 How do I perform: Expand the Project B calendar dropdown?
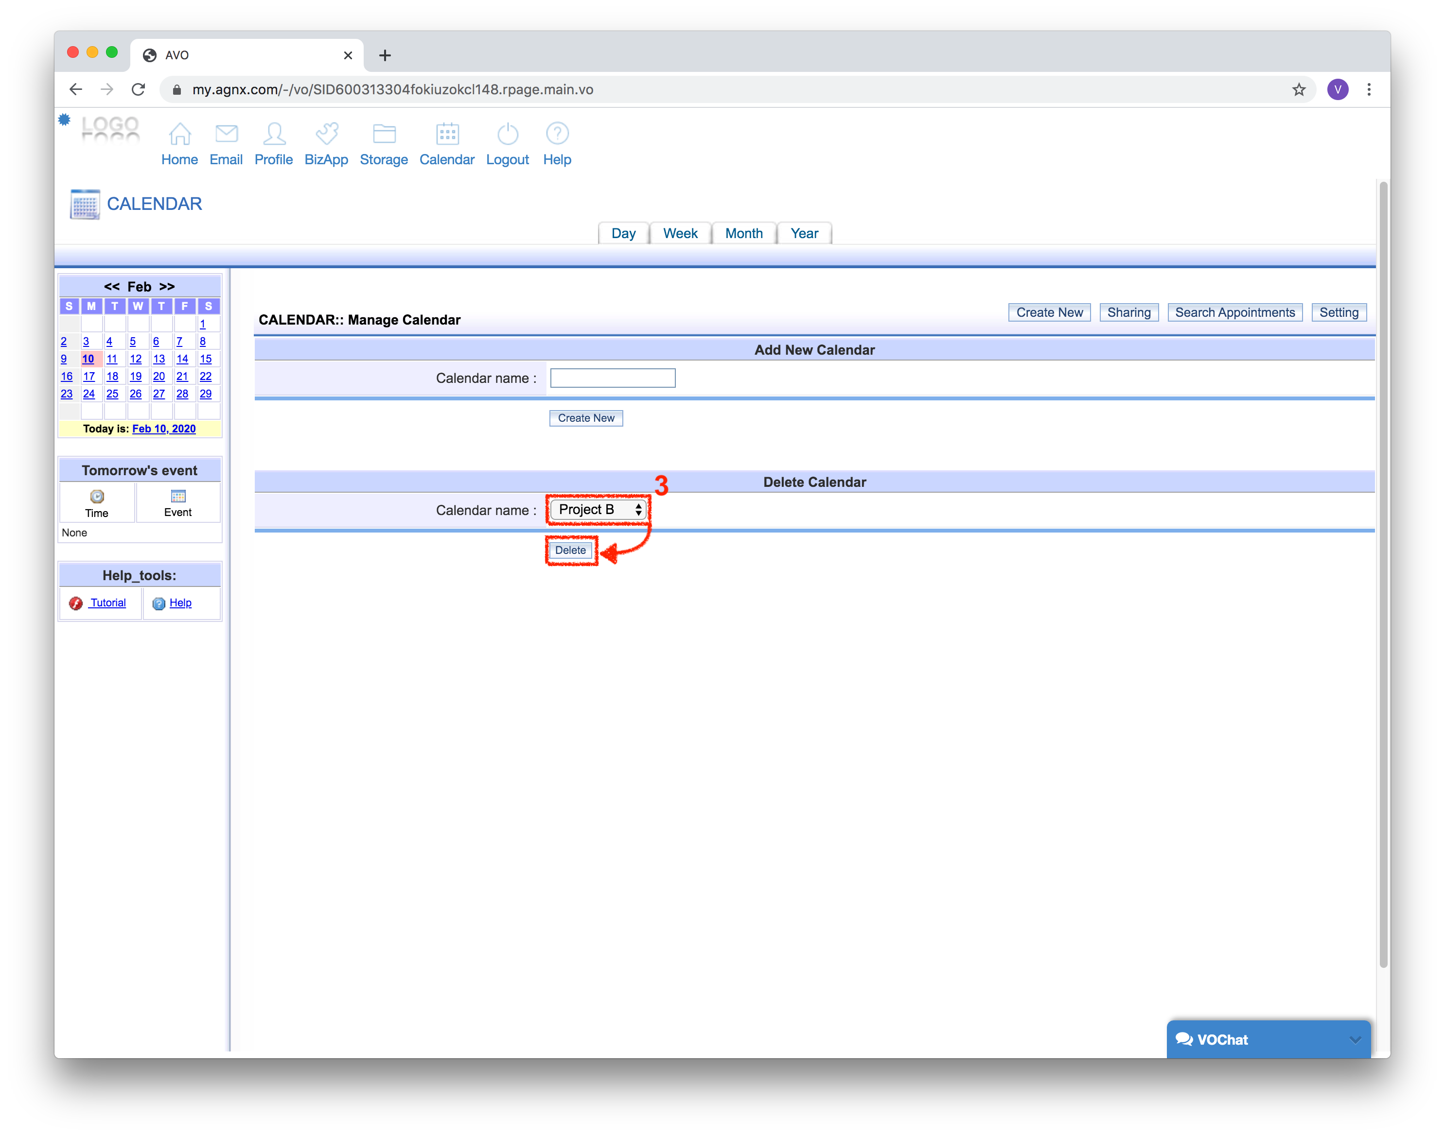tap(599, 510)
